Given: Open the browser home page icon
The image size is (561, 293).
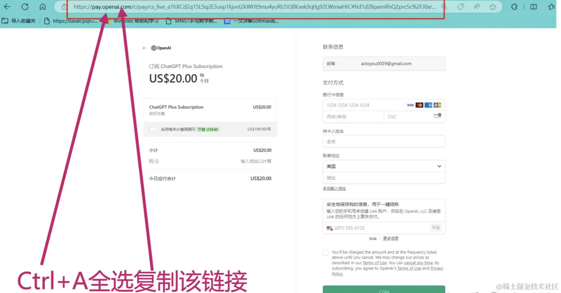Looking at the screenshot, I should [x=43, y=7].
